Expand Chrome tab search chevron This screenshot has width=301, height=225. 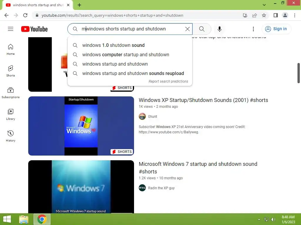coord(264,5)
